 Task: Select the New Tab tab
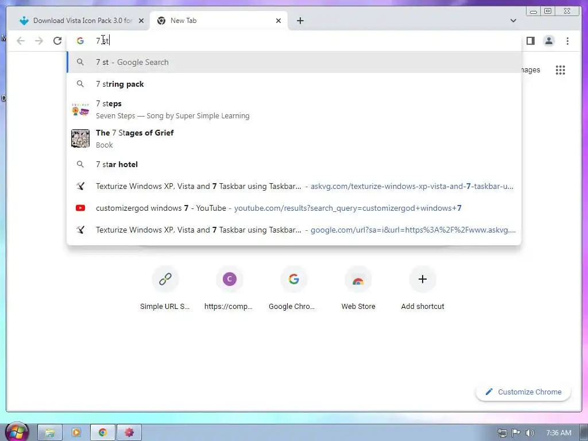(x=219, y=21)
